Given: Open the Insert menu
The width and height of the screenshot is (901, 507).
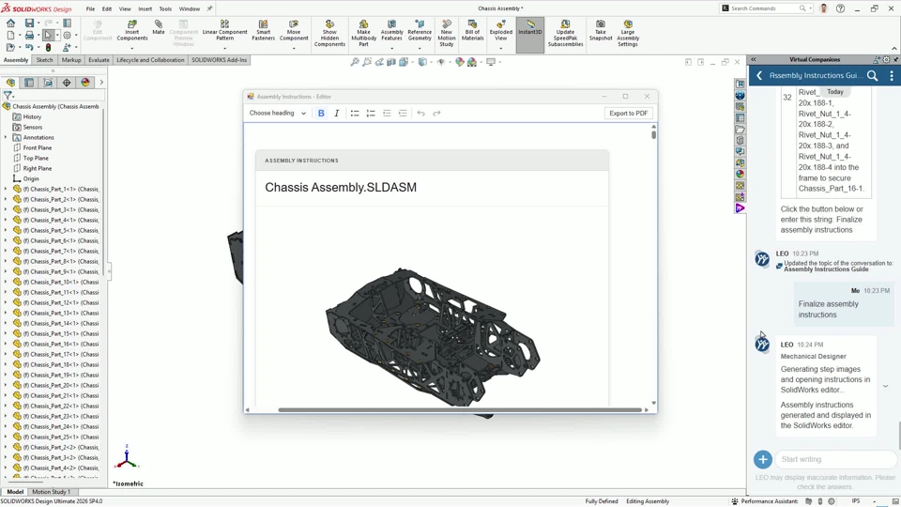Looking at the screenshot, I should pyautogui.click(x=145, y=8).
